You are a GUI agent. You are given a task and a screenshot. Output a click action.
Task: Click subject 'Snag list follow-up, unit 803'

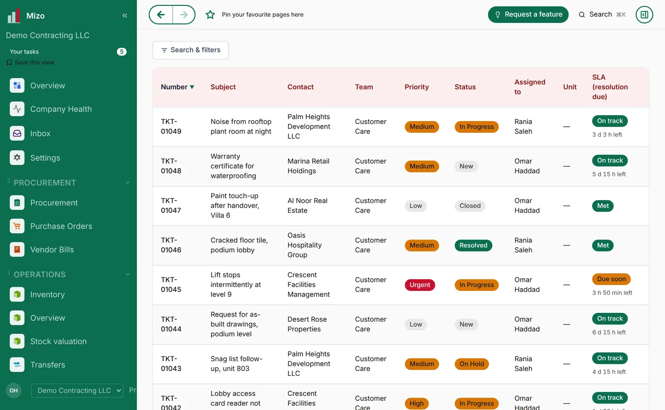click(x=237, y=364)
